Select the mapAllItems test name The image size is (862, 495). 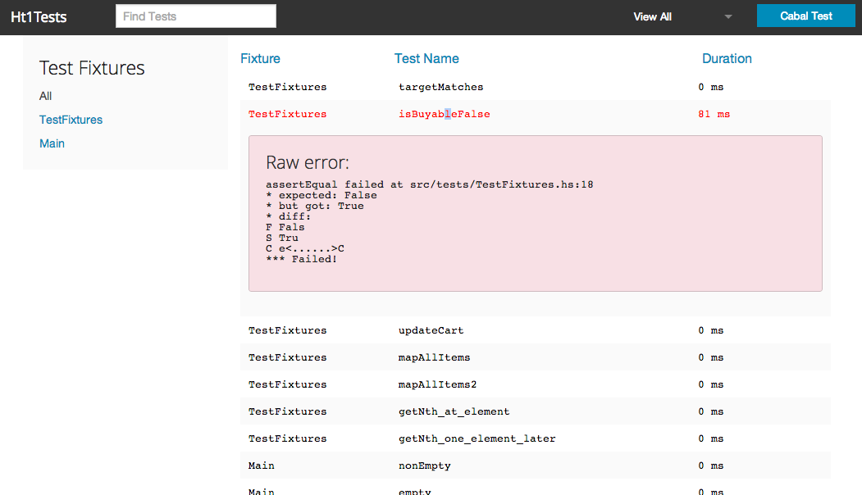[x=435, y=357]
